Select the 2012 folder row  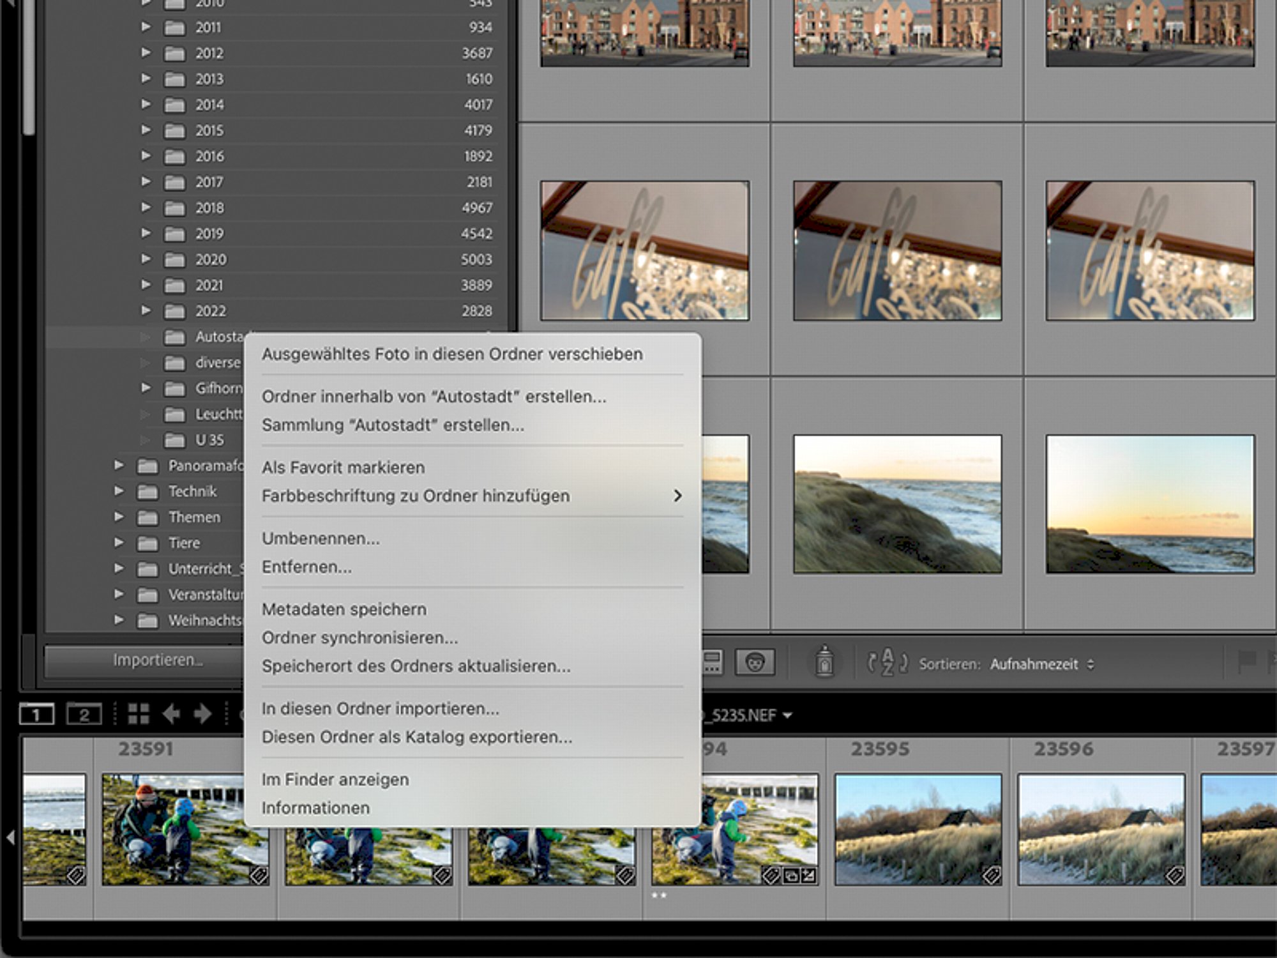276,53
